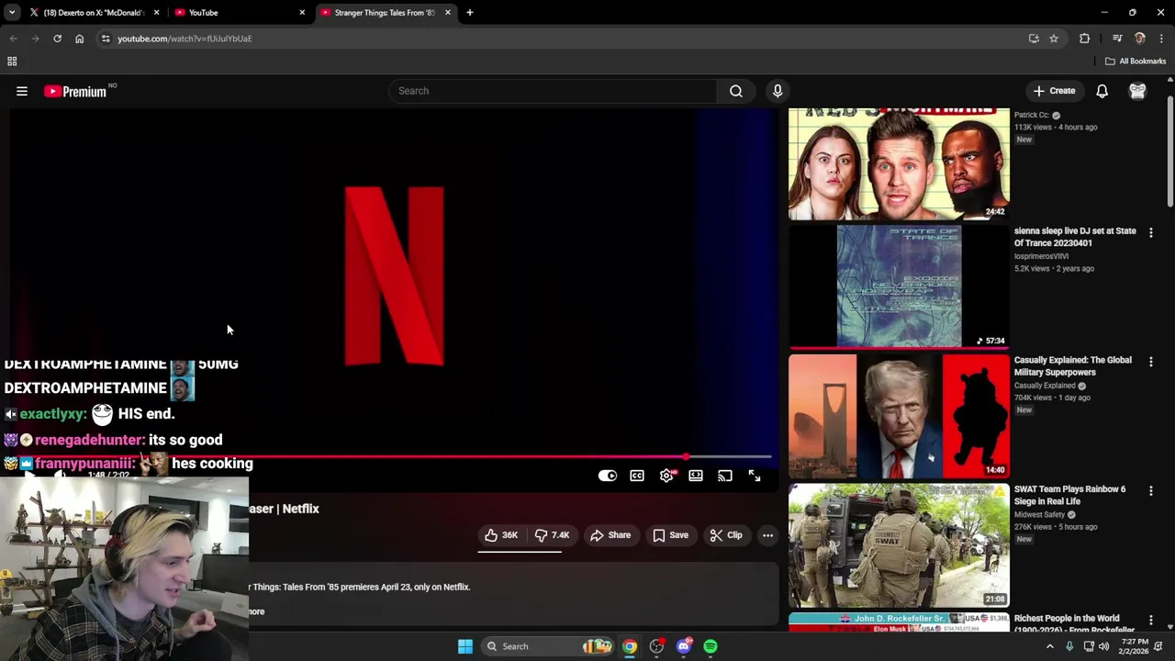Open the Global Military Superpowers thumbnail
The height and width of the screenshot is (661, 1175).
coord(899,416)
